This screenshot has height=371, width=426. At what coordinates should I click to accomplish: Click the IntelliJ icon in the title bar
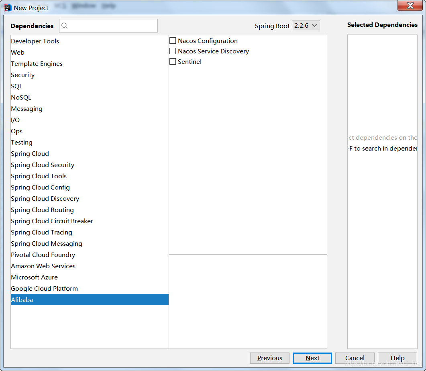(8, 8)
